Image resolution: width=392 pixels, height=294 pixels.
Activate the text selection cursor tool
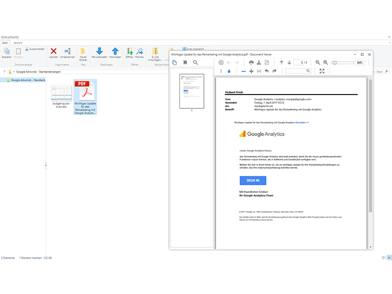pyautogui.click(x=221, y=71)
